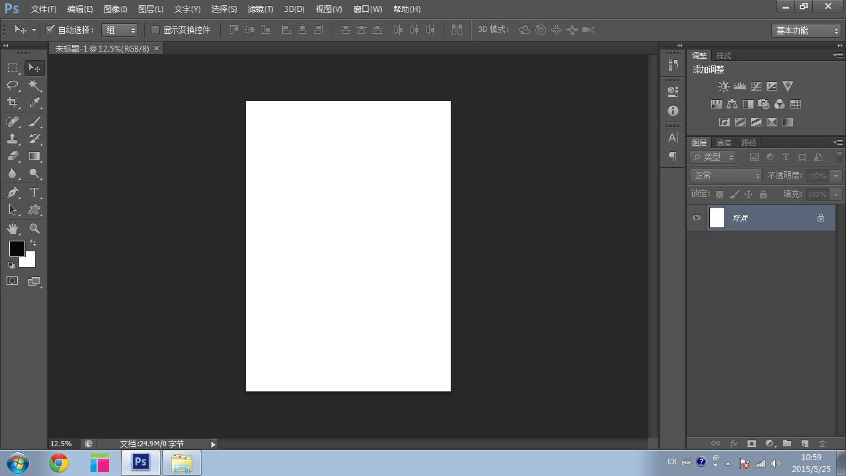Switch to the 路径 tab
This screenshot has height=476, width=846.
tap(749, 143)
